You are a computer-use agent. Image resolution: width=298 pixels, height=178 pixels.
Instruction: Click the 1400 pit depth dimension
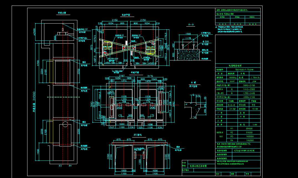(38, 152)
